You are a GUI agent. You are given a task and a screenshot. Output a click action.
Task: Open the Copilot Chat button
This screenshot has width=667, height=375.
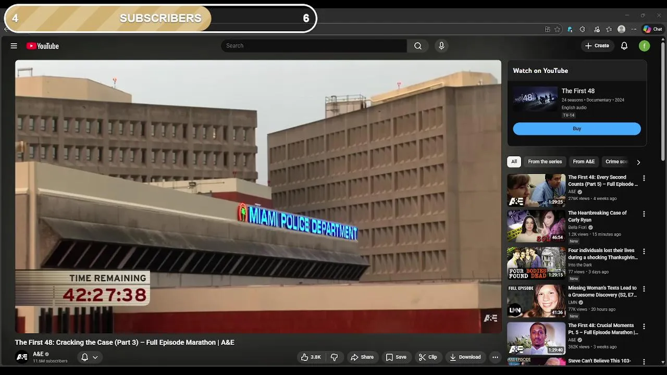coord(653,29)
